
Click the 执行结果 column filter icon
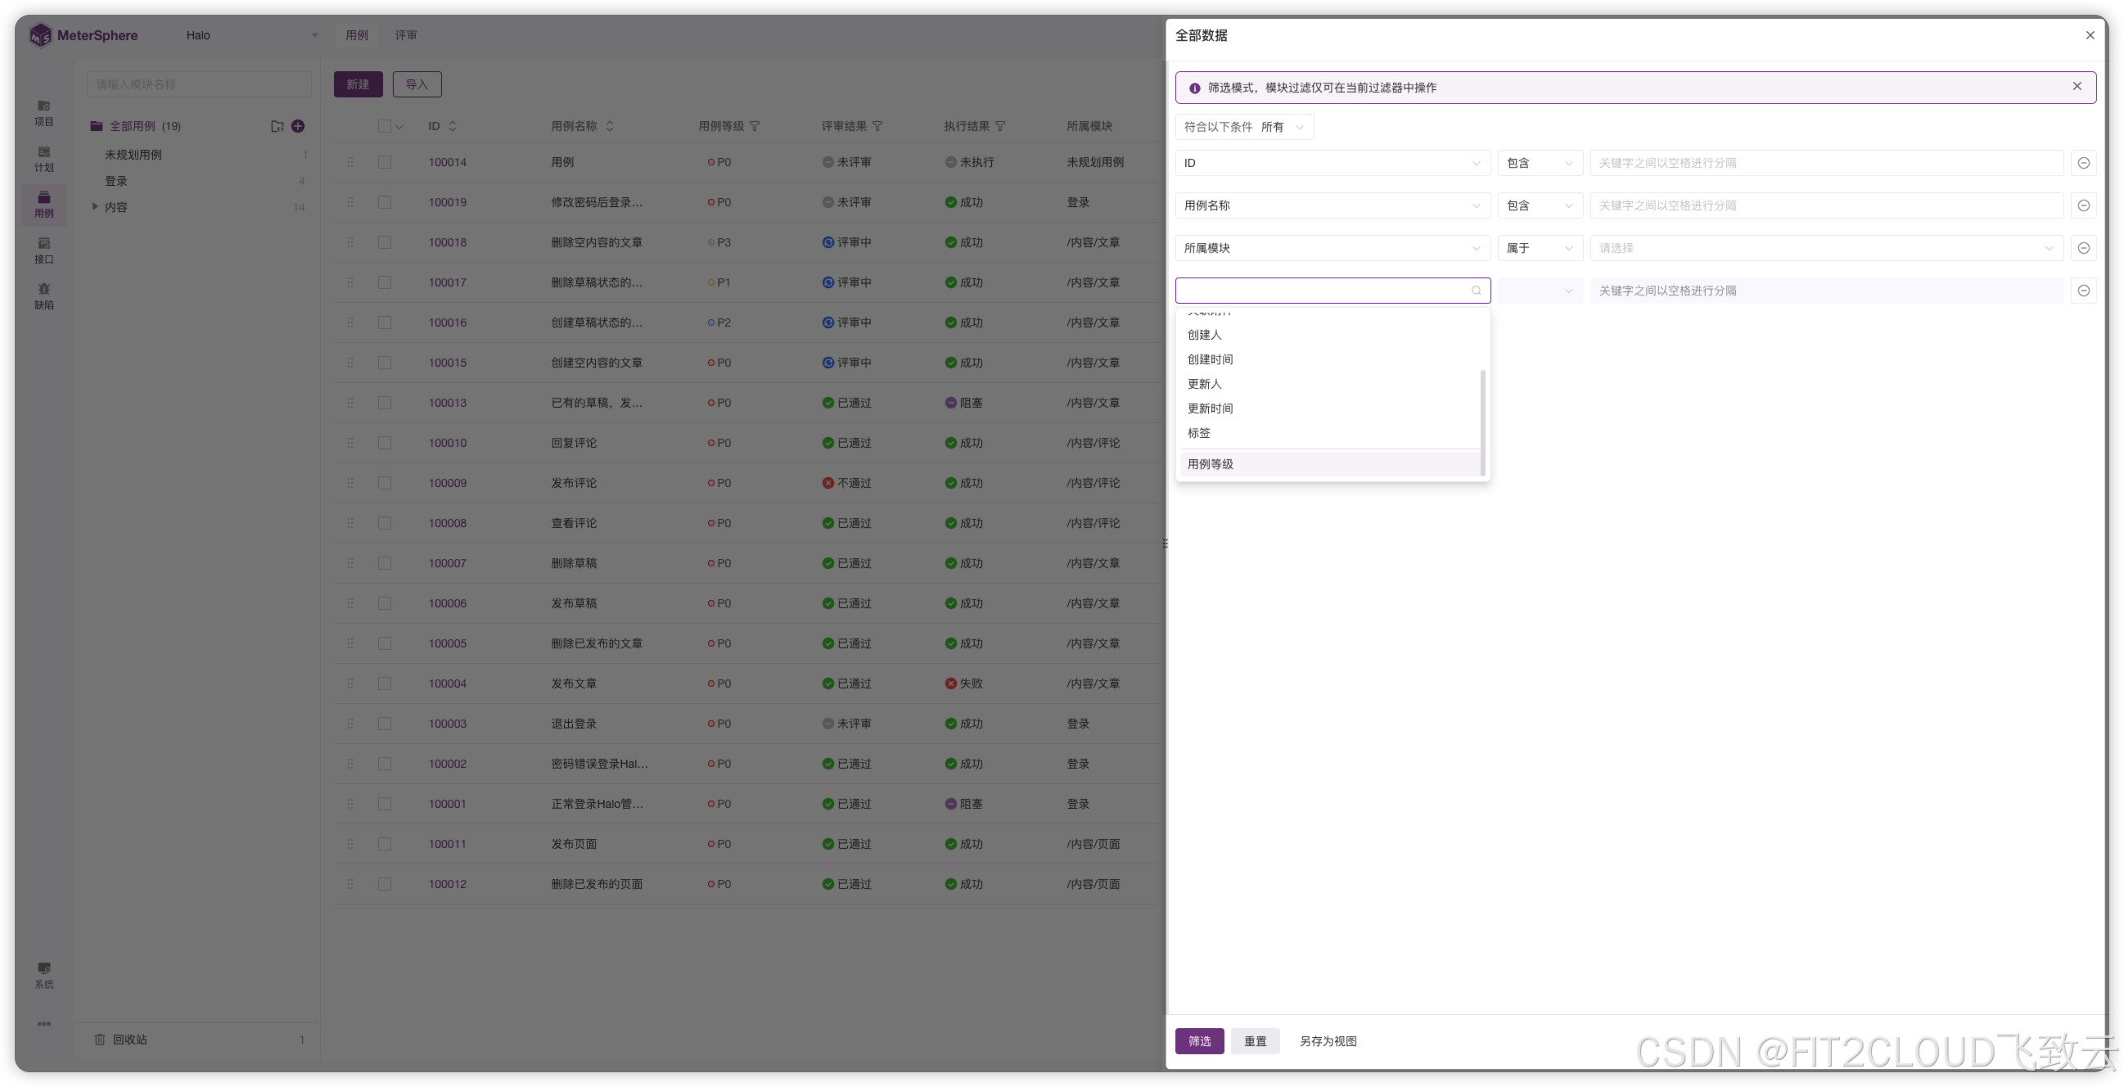pyautogui.click(x=1000, y=126)
